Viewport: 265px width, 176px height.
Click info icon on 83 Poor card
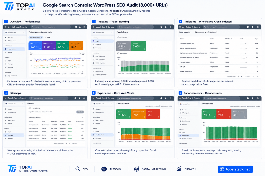[158, 117]
